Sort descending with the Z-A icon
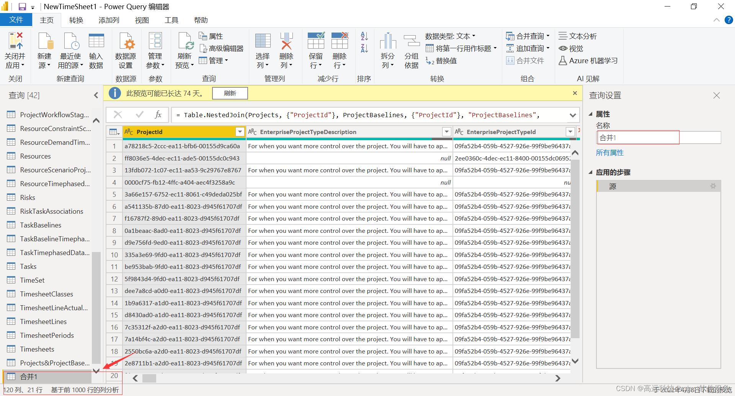The height and width of the screenshot is (396, 735). coord(364,48)
